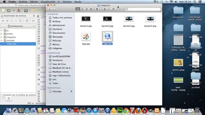The height and width of the screenshot is (115, 205).
Task: Click the Finder search field
Action: point(143,9)
